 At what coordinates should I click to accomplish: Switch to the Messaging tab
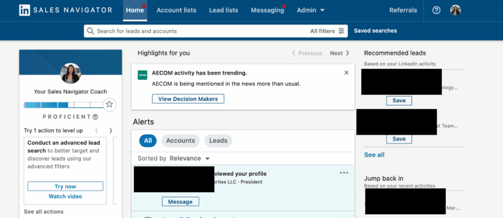pos(267,10)
